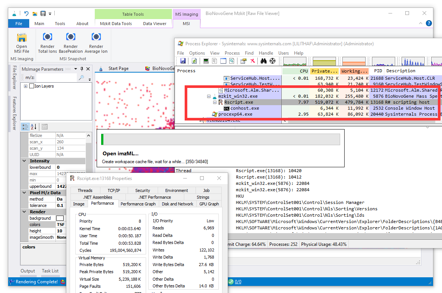Expand the Ion Layers tree node
The height and width of the screenshot is (293, 442).
point(26,86)
